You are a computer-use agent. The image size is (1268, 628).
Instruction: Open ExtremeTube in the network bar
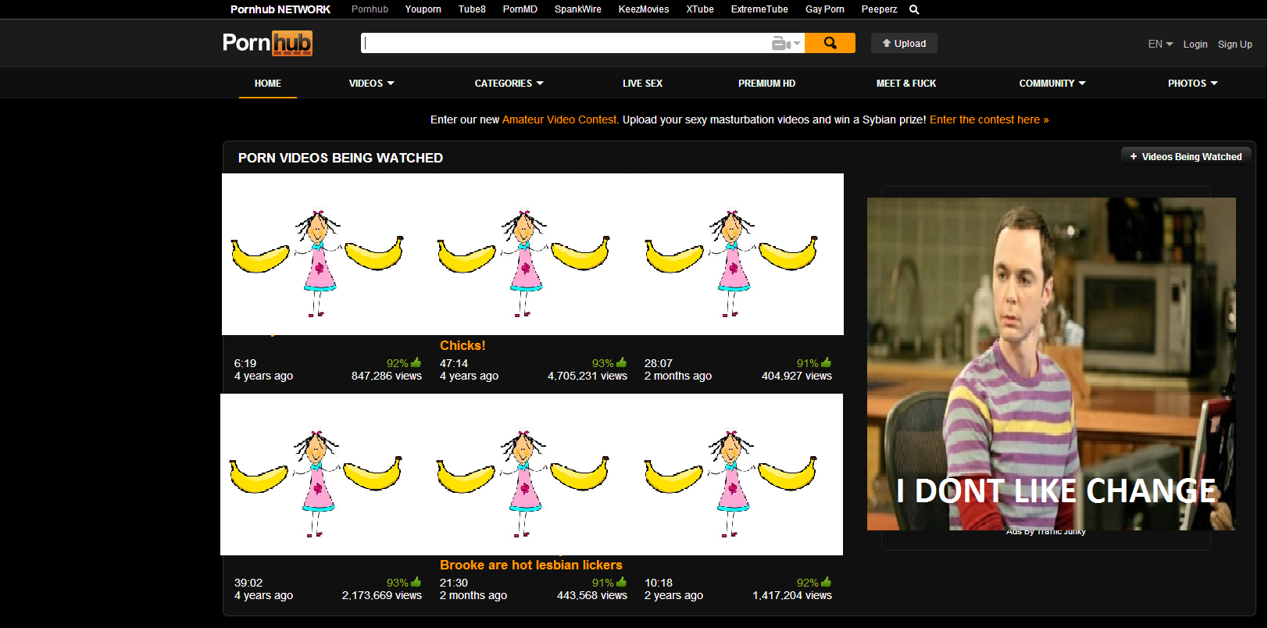[759, 9]
